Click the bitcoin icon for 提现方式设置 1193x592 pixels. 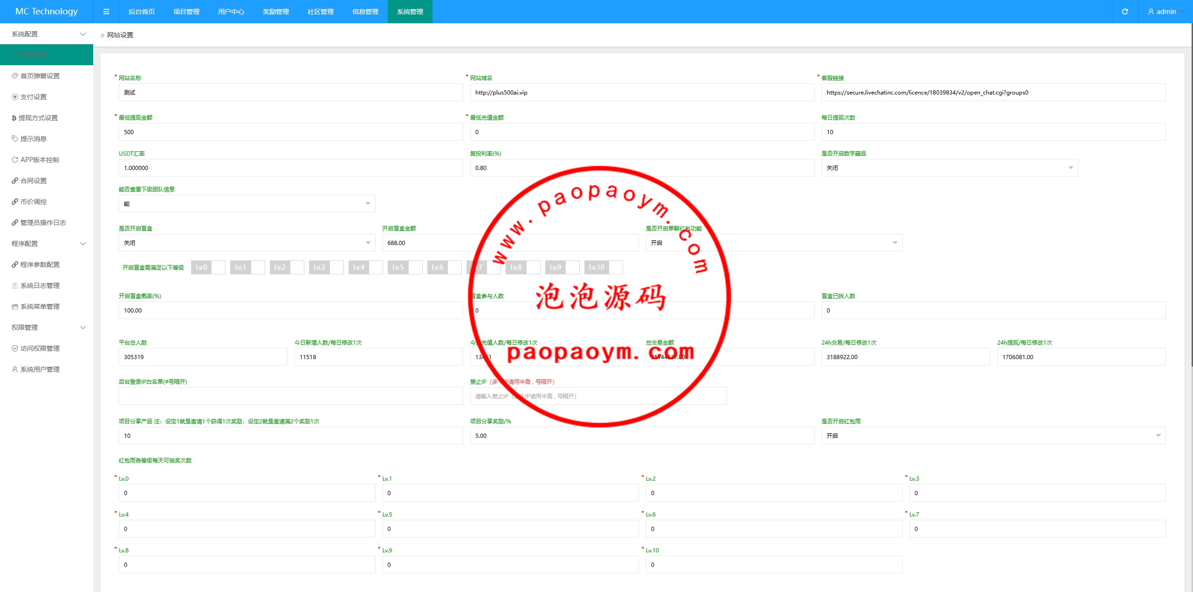14,118
